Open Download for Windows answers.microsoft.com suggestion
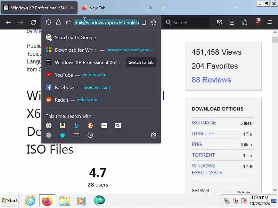The width and height of the screenshot is (278, 208). (x=101, y=50)
